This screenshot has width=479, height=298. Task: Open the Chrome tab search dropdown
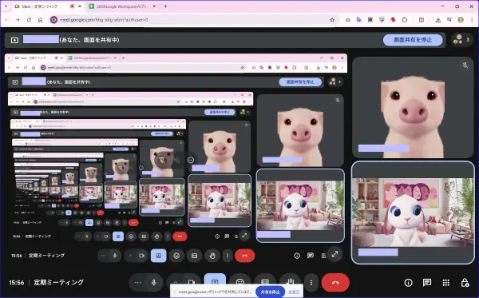[x=6, y=6]
